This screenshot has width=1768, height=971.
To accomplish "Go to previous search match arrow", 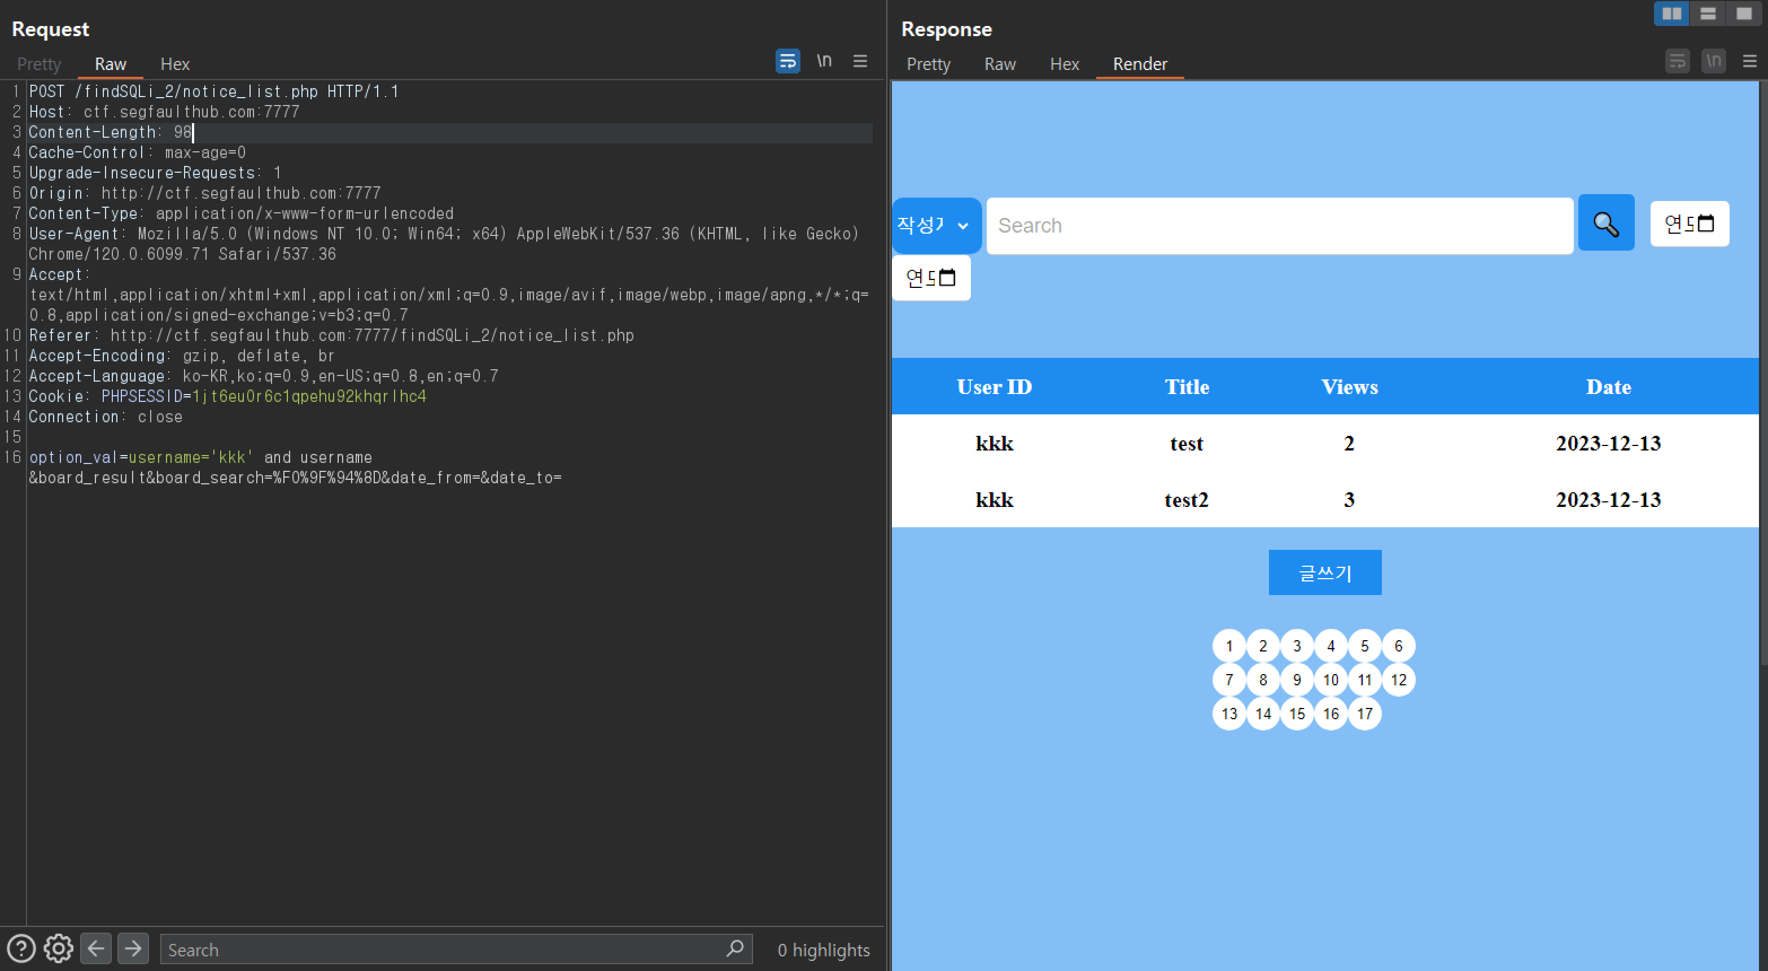I will tap(95, 949).
